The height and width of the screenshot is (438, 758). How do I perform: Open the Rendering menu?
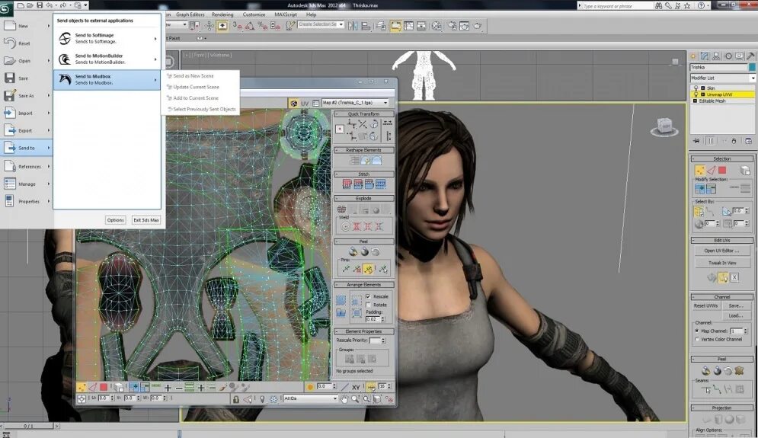[222, 14]
